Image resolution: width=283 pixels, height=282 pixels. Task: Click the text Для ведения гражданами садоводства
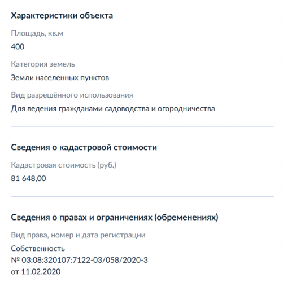(80, 109)
